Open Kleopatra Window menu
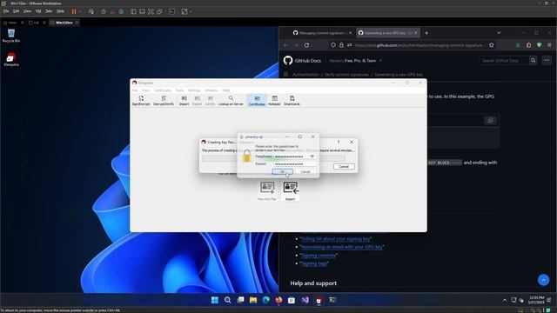The width and height of the screenshot is (557, 313). pyautogui.click(x=211, y=90)
